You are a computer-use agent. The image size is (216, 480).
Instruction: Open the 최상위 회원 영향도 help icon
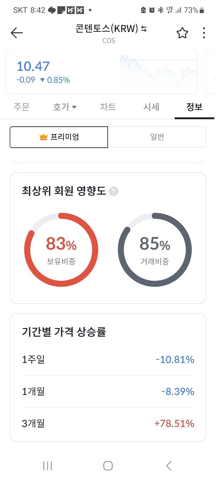(x=113, y=191)
